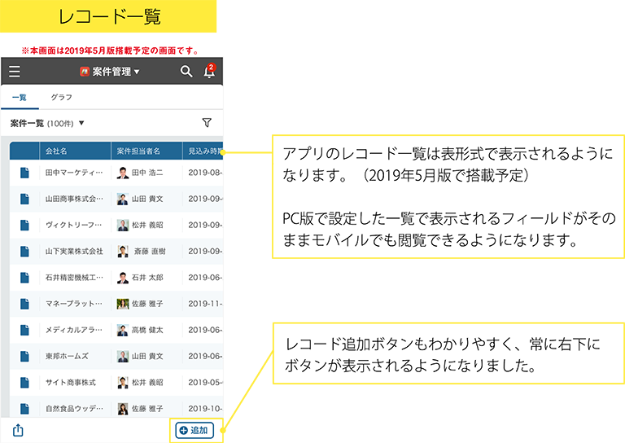The image size is (625, 443).
Task: Click avatar of 高橋 健太
Action: click(123, 330)
